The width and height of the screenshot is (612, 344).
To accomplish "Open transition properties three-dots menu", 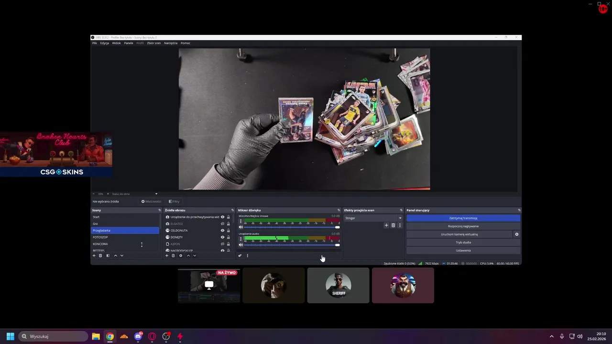I will click(400, 226).
